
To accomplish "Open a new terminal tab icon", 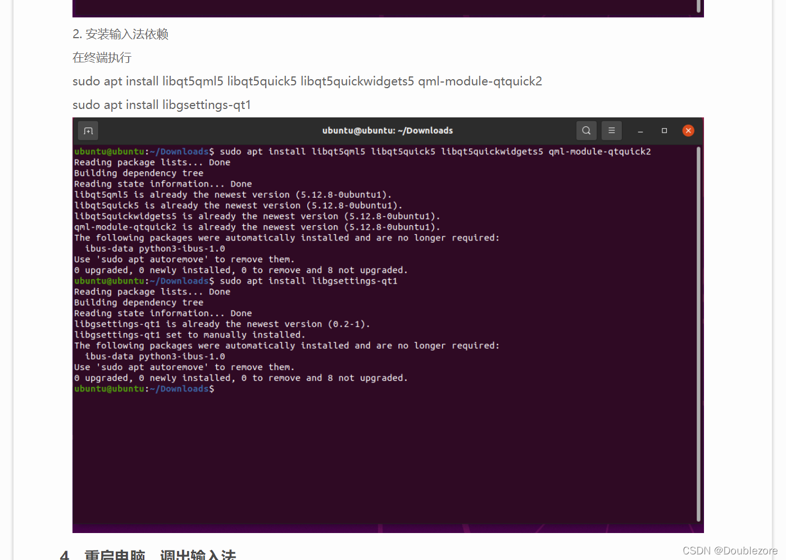I will pos(88,131).
